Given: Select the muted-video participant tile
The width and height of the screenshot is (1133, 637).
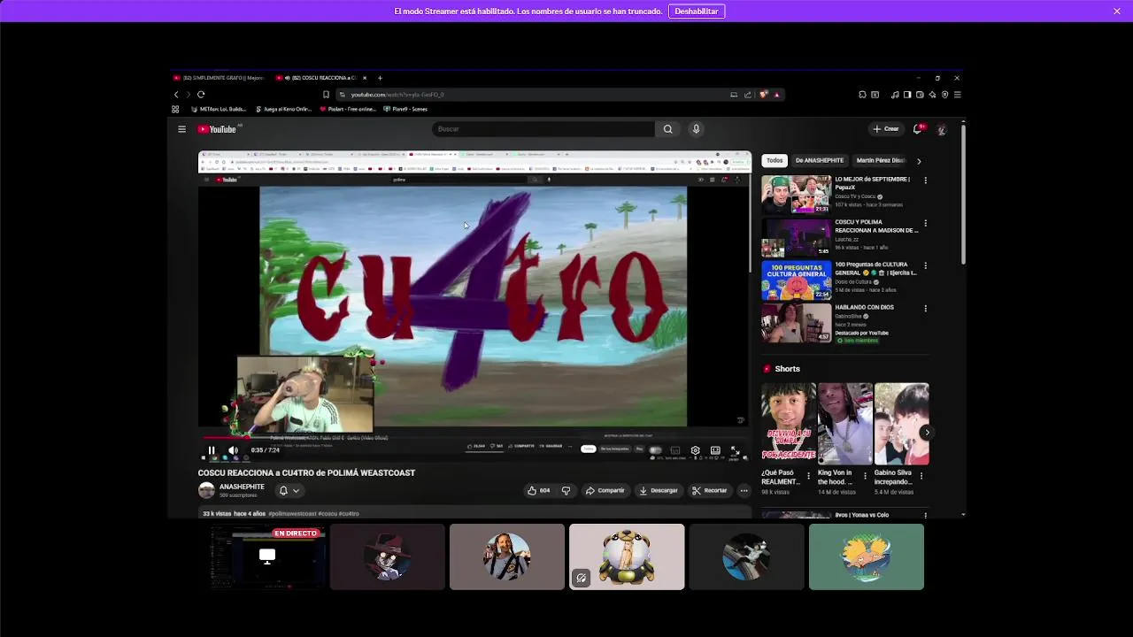Looking at the screenshot, I should [x=627, y=556].
